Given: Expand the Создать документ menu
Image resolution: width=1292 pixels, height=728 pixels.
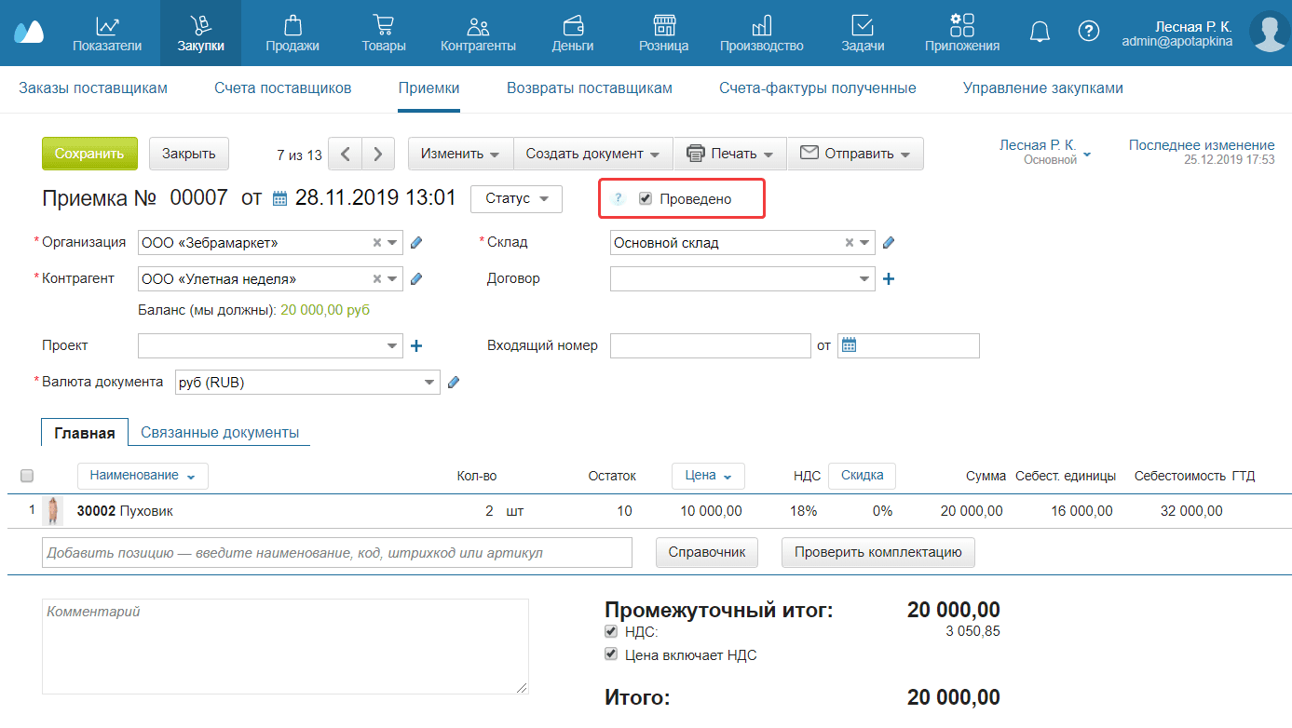Looking at the screenshot, I should click(592, 153).
